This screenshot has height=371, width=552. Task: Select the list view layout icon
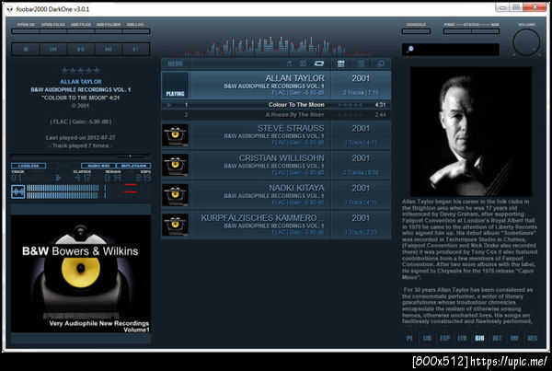point(361,64)
